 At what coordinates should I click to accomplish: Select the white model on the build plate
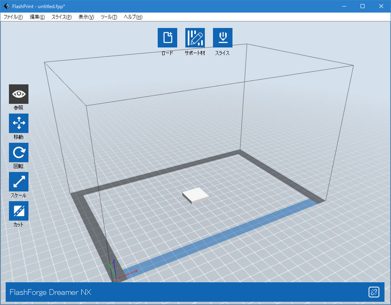(196, 195)
